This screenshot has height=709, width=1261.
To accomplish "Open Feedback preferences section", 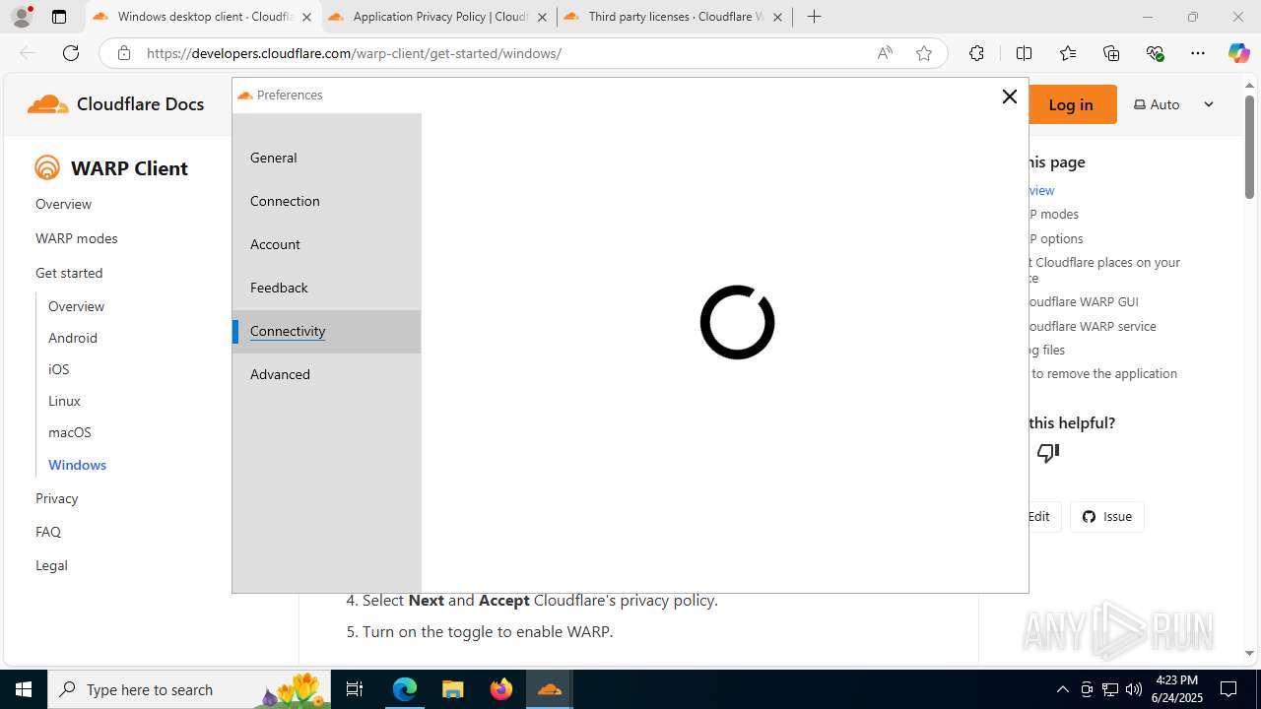I will click(x=326, y=288).
